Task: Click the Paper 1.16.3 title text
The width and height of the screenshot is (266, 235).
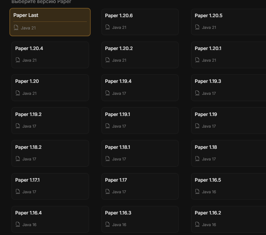Action: 118,213
